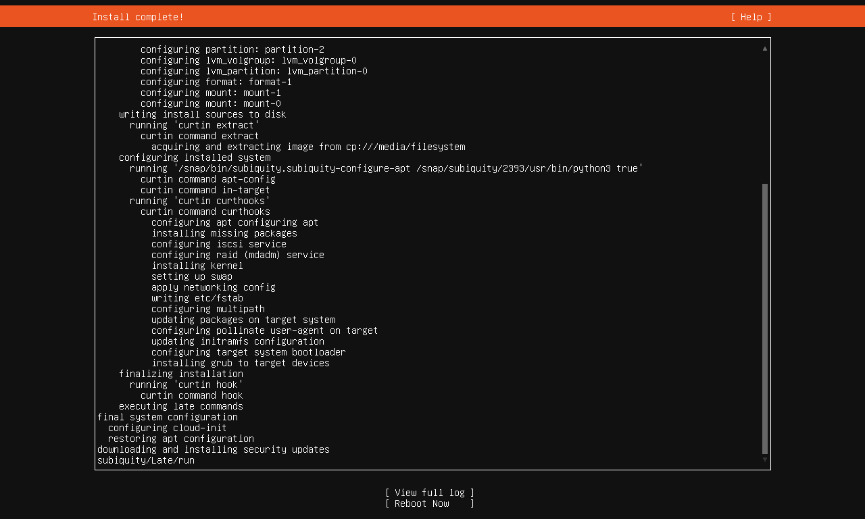Open the Help menu in header
865x519 pixels.
point(751,17)
